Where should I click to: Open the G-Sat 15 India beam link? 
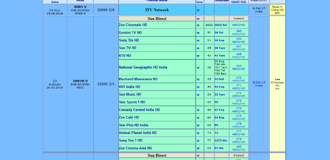pyautogui.click(x=259, y=84)
